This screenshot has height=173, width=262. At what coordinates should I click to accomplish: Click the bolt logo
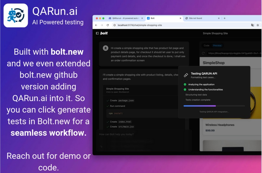[x=104, y=33]
